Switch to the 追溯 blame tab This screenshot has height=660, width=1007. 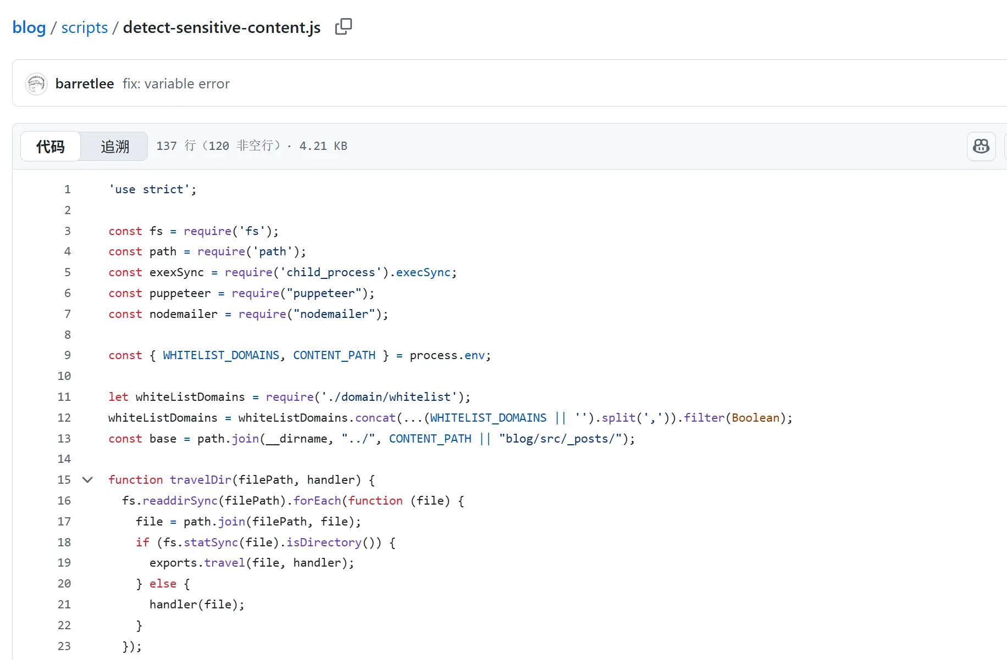click(x=114, y=147)
